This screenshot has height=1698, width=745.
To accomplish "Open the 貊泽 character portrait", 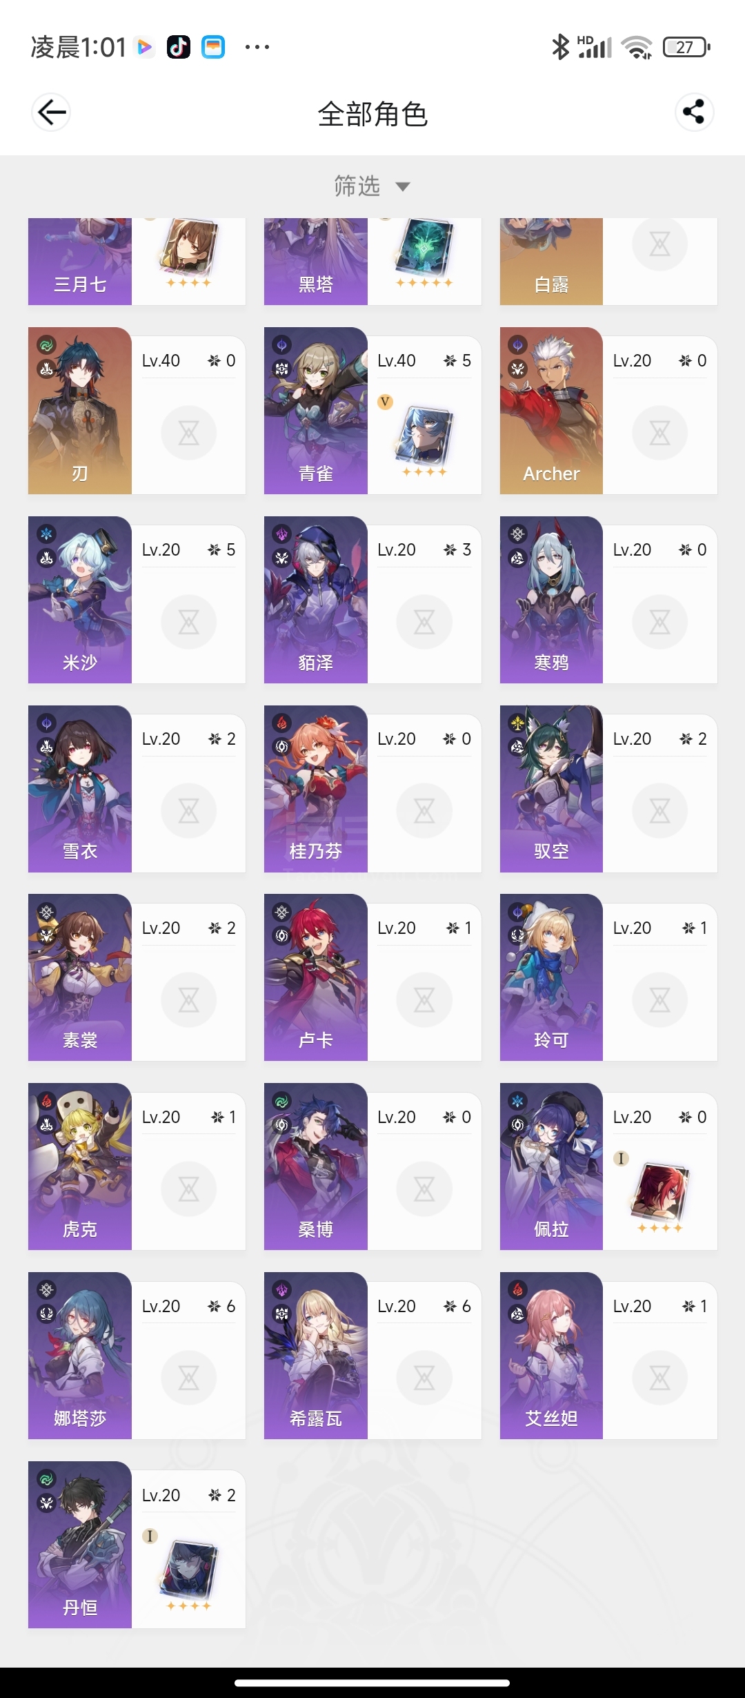I will [x=316, y=600].
